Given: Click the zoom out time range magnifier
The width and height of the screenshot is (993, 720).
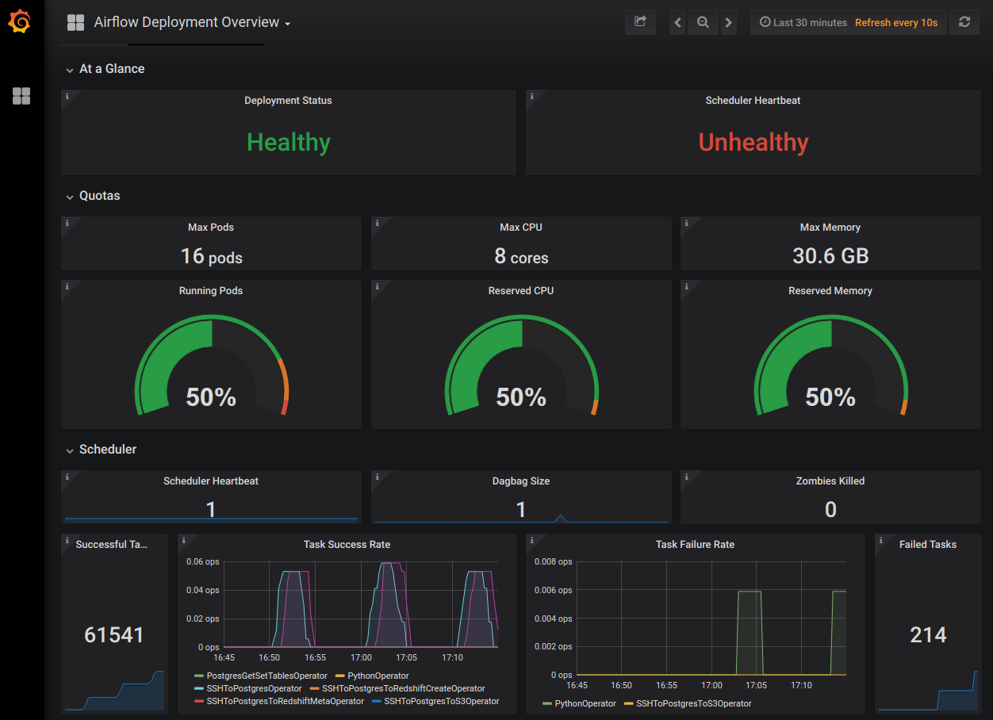Looking at the screenshot, I should point(703,22).
